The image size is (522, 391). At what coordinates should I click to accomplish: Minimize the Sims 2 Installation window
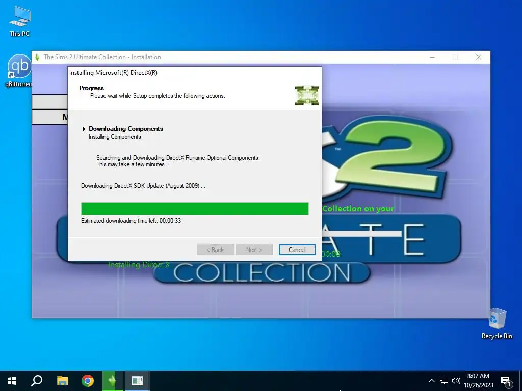tap(432, 57)
